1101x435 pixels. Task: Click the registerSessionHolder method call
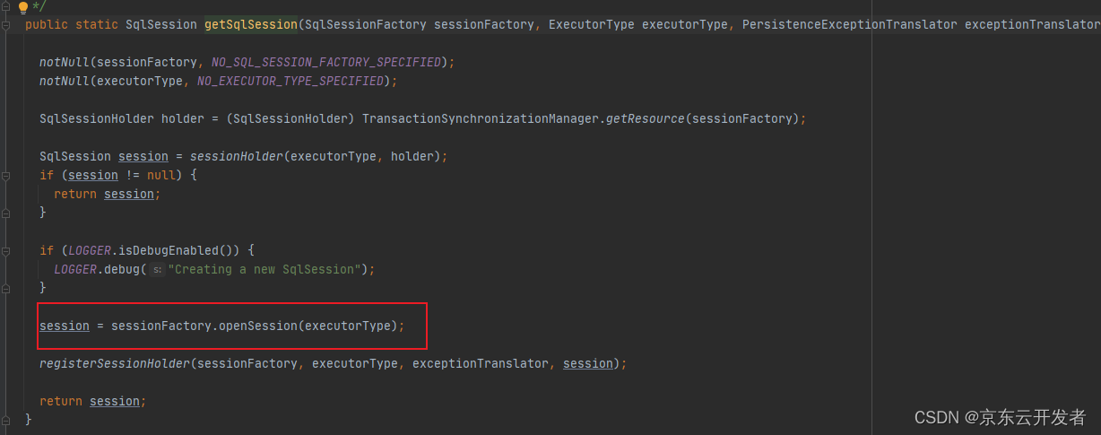114,363
